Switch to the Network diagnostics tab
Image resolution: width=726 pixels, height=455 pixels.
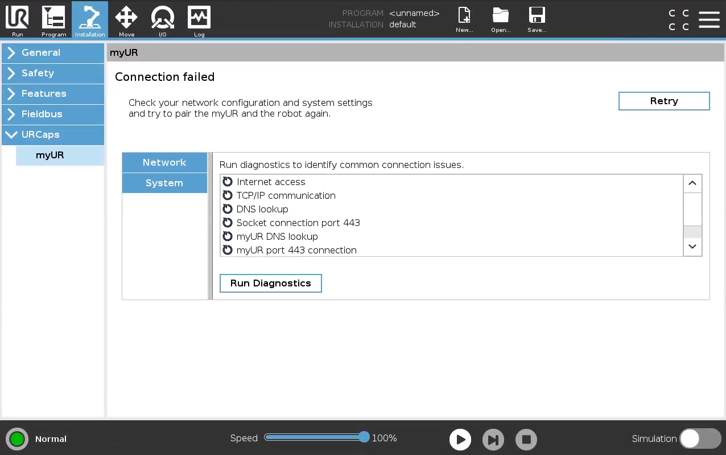coord(164,162)
